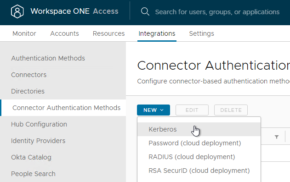Switch to the Accounts tab

coord(64,33)
